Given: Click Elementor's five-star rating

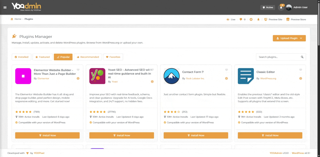Looking at the screenshot, I should (x=23, y=112).
